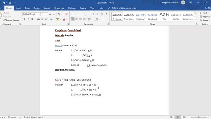Viewport: 211px width, 119px height.
Task: Click the Print Layout view icon
Action: click(178, 117)
